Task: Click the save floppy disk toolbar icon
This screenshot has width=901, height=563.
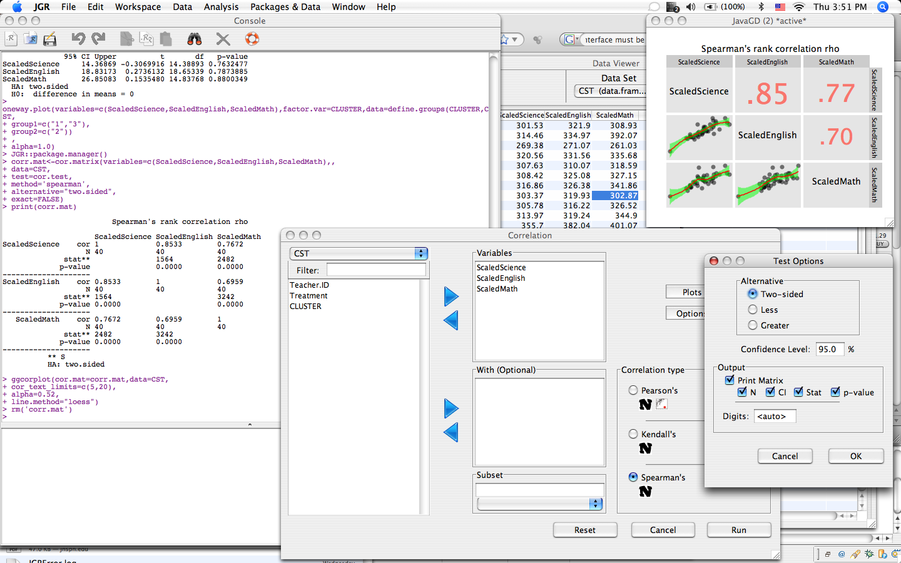Action: 50,39
